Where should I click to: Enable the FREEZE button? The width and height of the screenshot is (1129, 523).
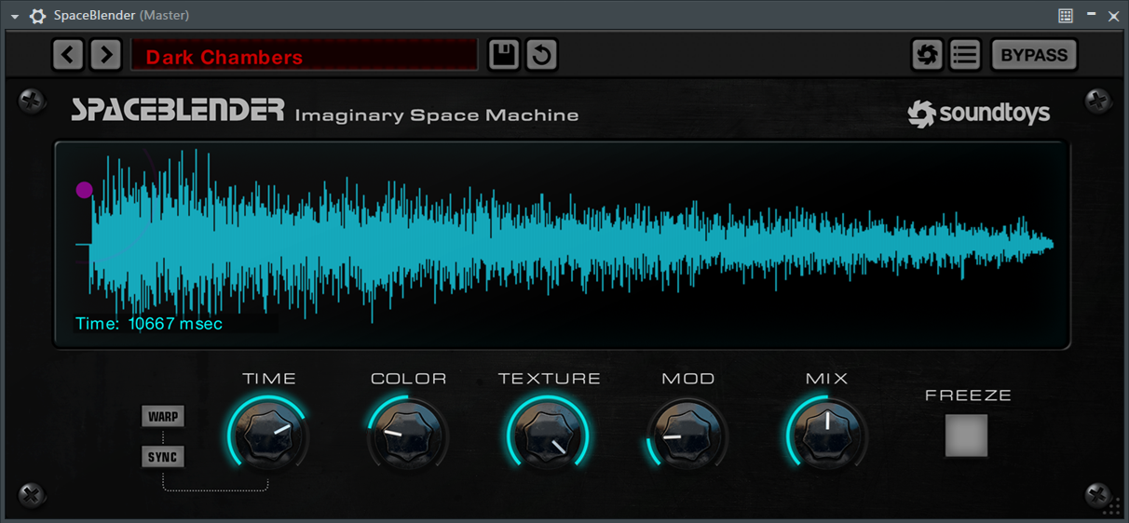(967, 436)
